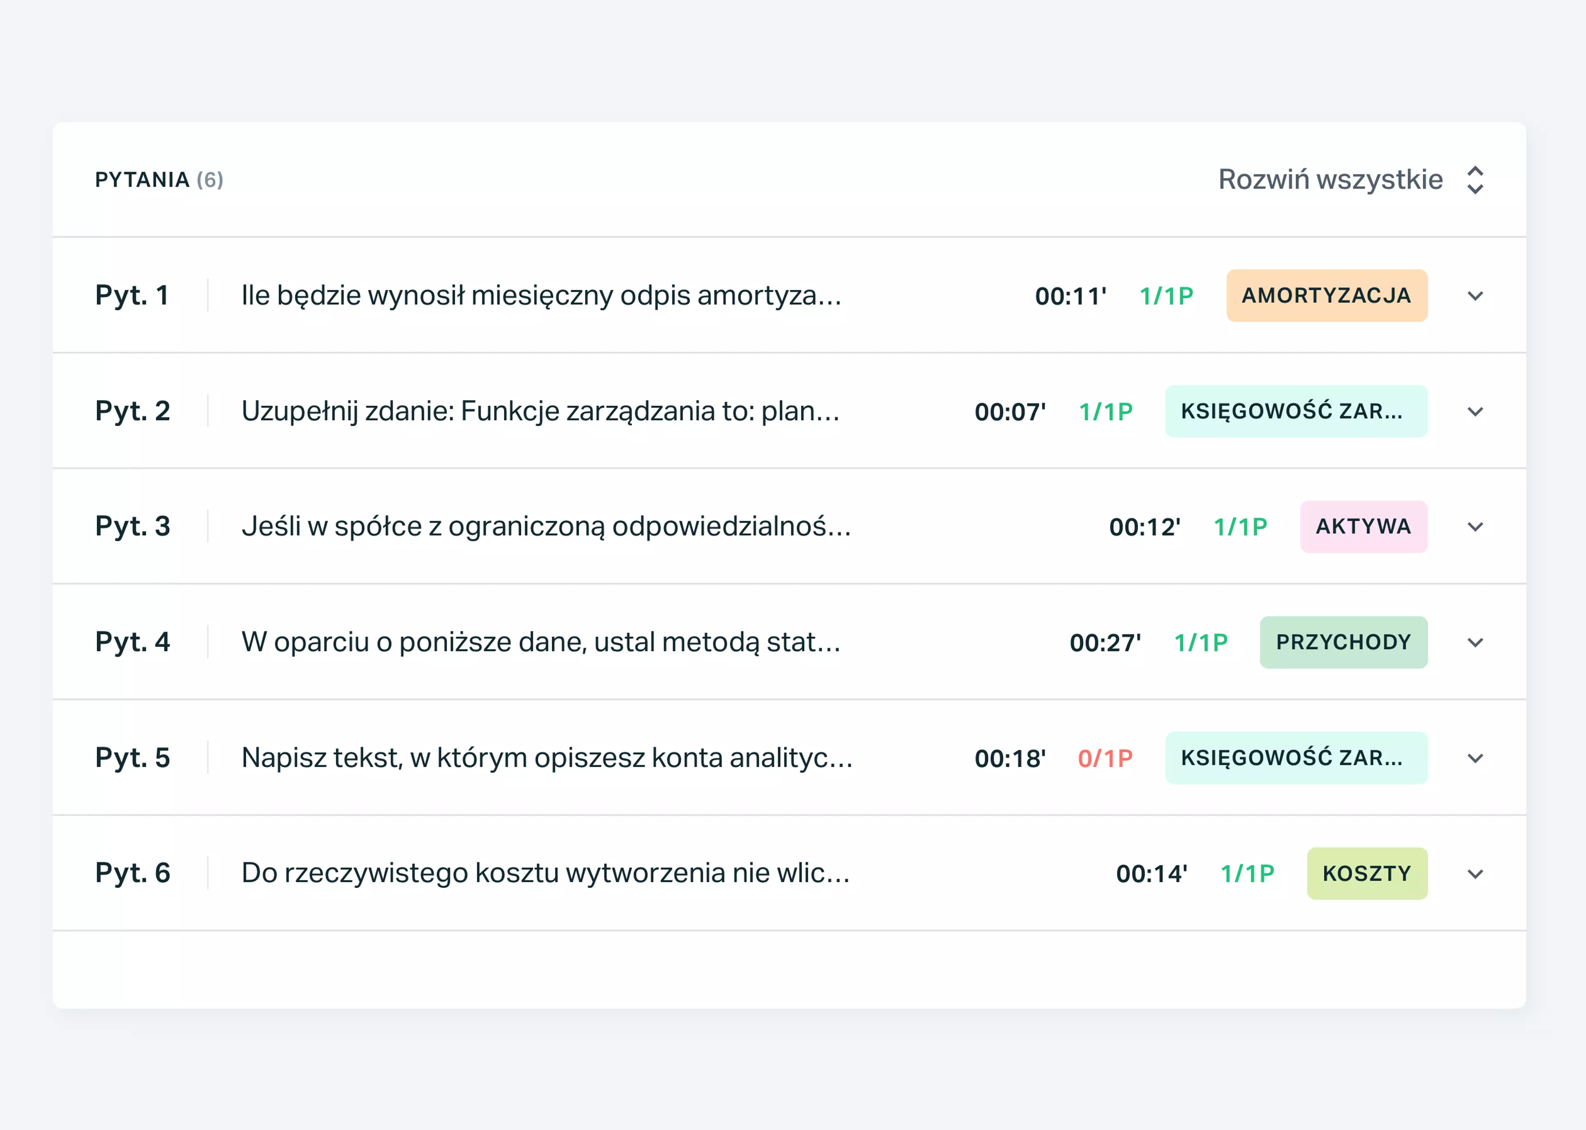Click the 'Pyt. 3' row label
Image resolution: width=1586 pixels, height=1130 pixels.
(132, 527)
